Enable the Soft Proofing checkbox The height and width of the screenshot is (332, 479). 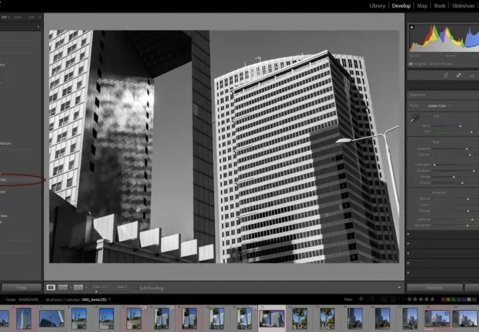(x=136, y=288)
